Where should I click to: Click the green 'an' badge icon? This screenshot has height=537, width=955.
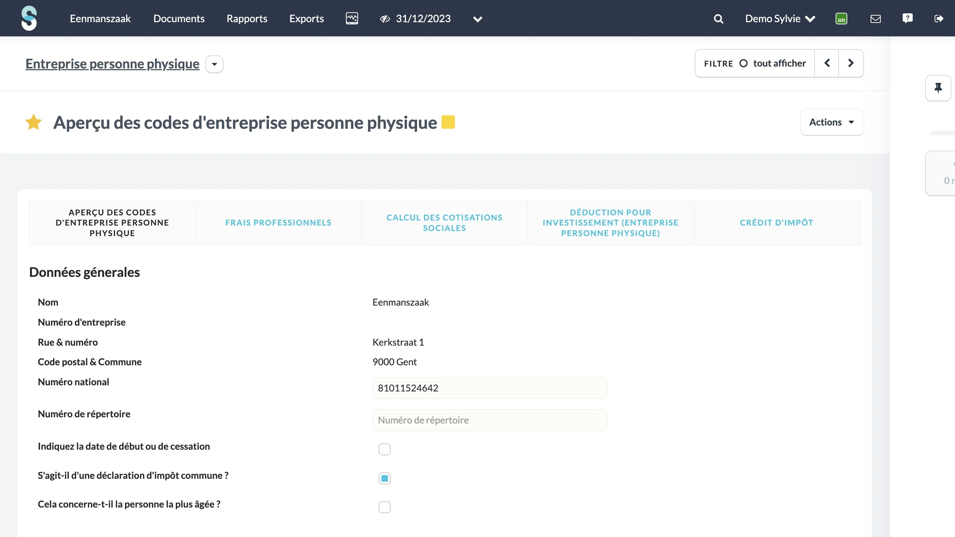click(x=841, y=19)
